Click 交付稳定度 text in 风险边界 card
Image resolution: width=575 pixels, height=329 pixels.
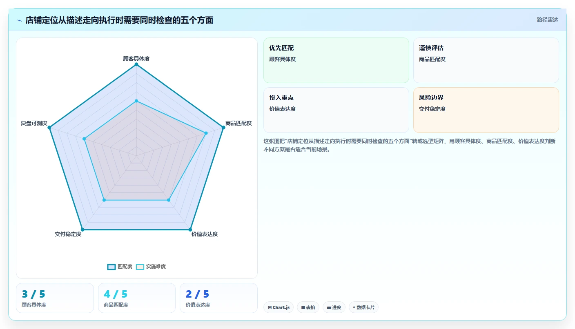(x=432, y=109)
